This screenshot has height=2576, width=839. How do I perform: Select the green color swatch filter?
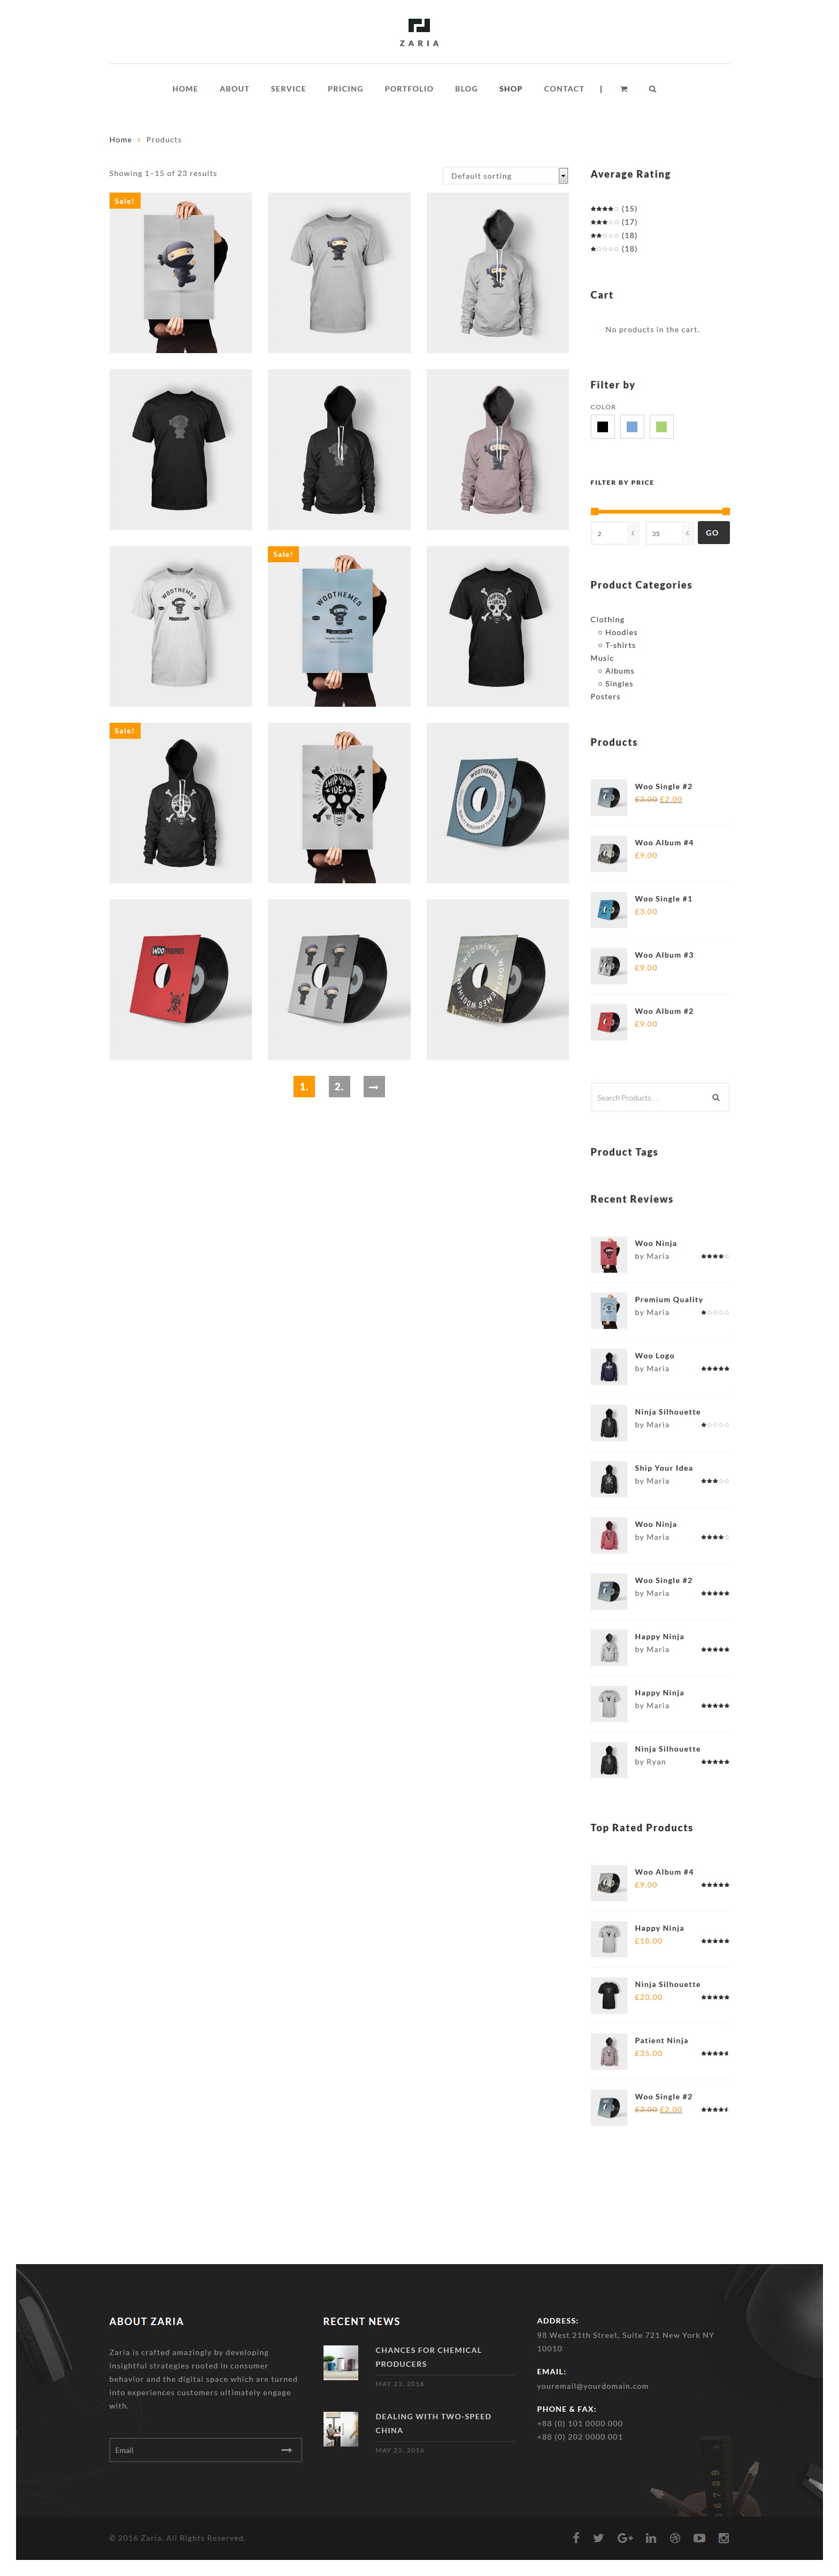pyautogui.click(x=660, y=427)
